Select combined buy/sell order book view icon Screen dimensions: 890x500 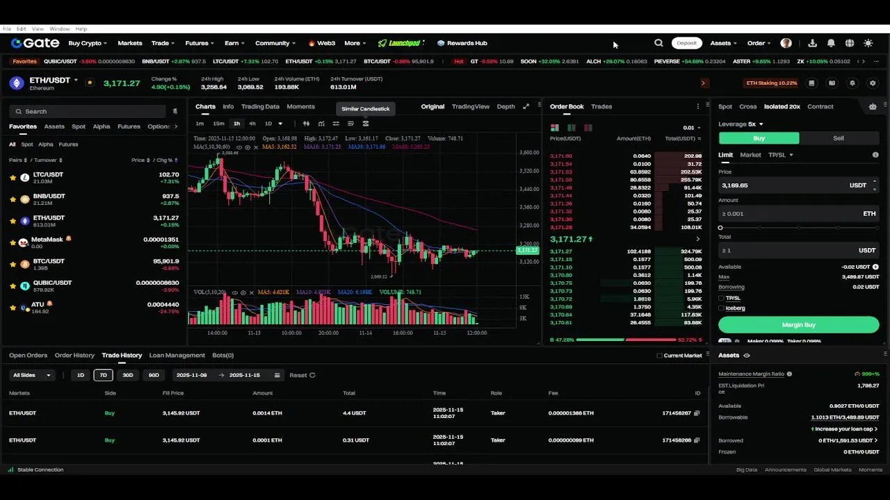coord(555,128)
